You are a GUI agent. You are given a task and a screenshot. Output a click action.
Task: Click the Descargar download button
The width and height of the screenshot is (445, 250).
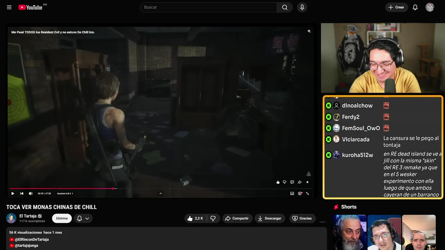click(x=270, y=218)
